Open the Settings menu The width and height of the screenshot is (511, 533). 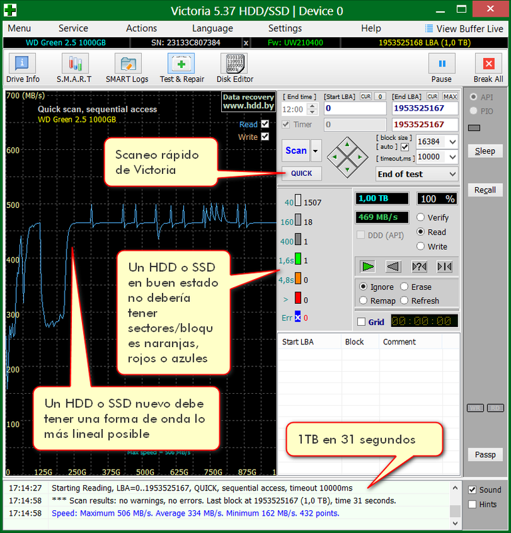(x=285, y=28)
